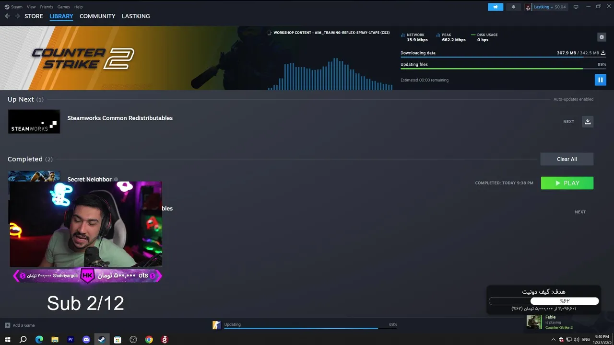Enter Big Picture mode via monitor icon
614x345 pixels.
point(576,7)
